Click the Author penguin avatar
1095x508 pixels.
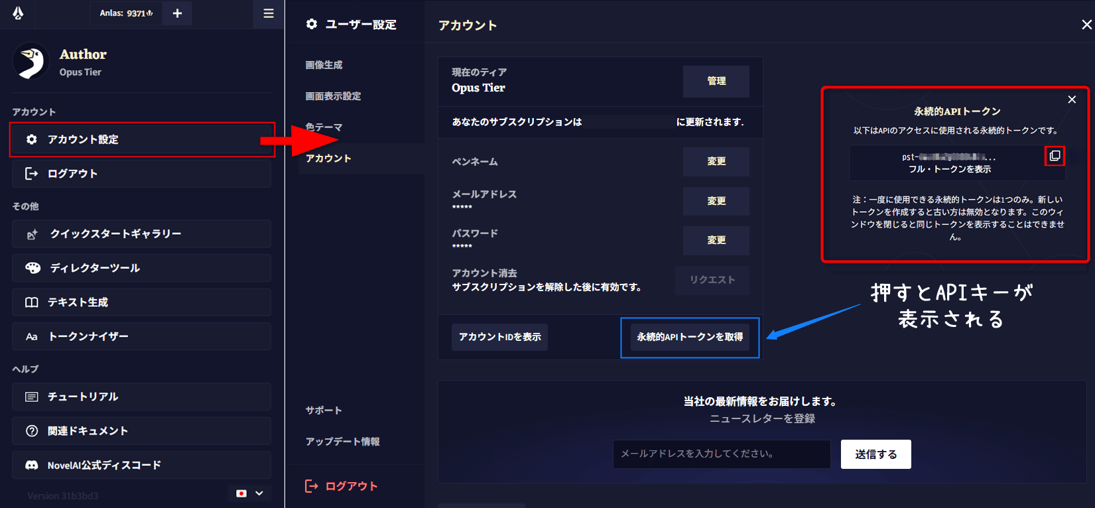tap(31, 62)
